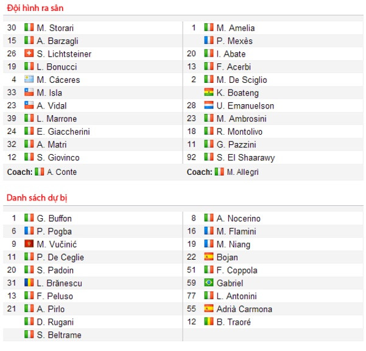
Task: Click the Montenegro flag beside M. Vučinić
Action: coord(29,244)
